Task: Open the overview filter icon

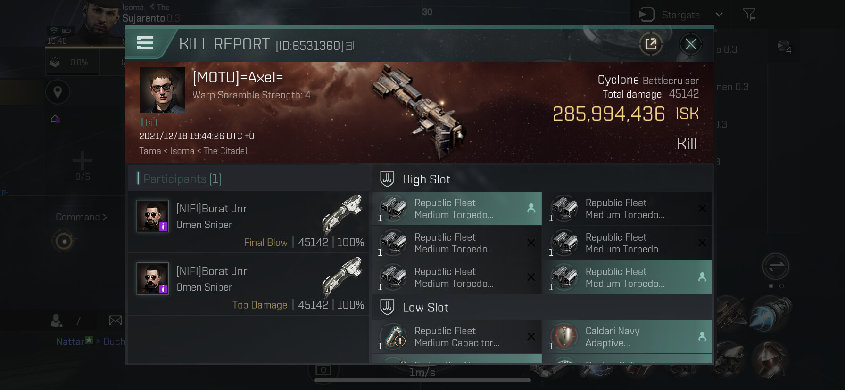Action: click(x=749, y=15)
